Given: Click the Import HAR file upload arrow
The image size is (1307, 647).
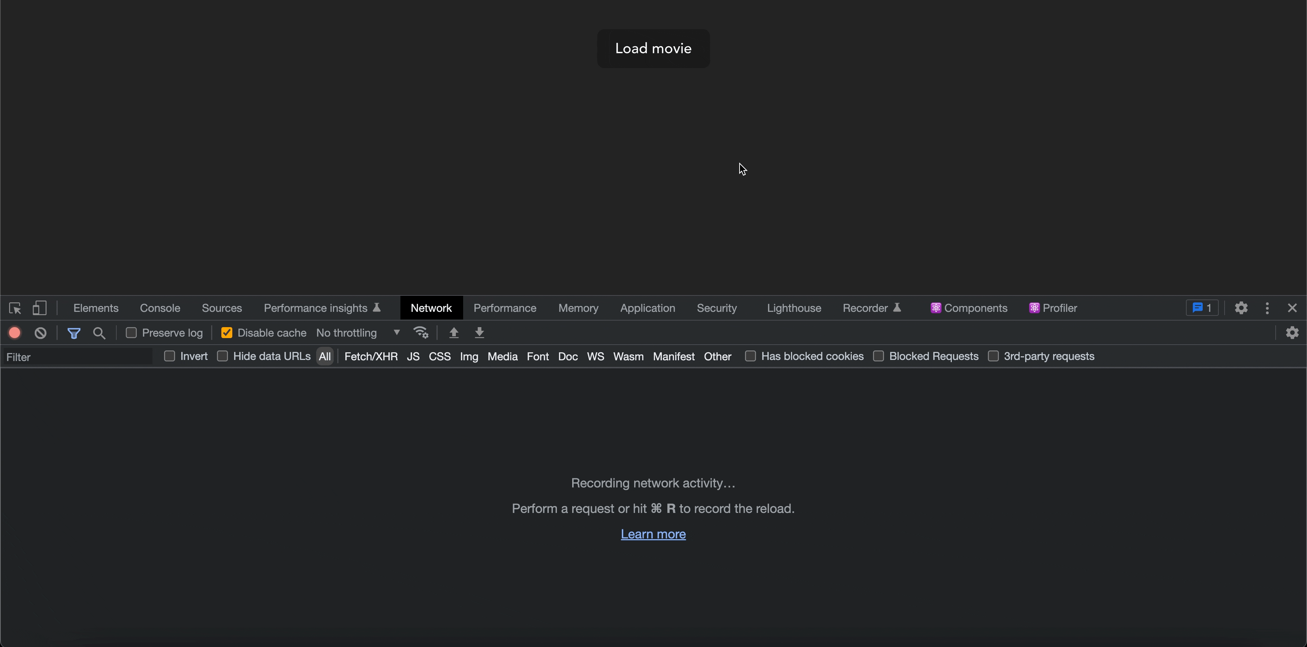Looking at the screenshot, I should coord(454,333).
